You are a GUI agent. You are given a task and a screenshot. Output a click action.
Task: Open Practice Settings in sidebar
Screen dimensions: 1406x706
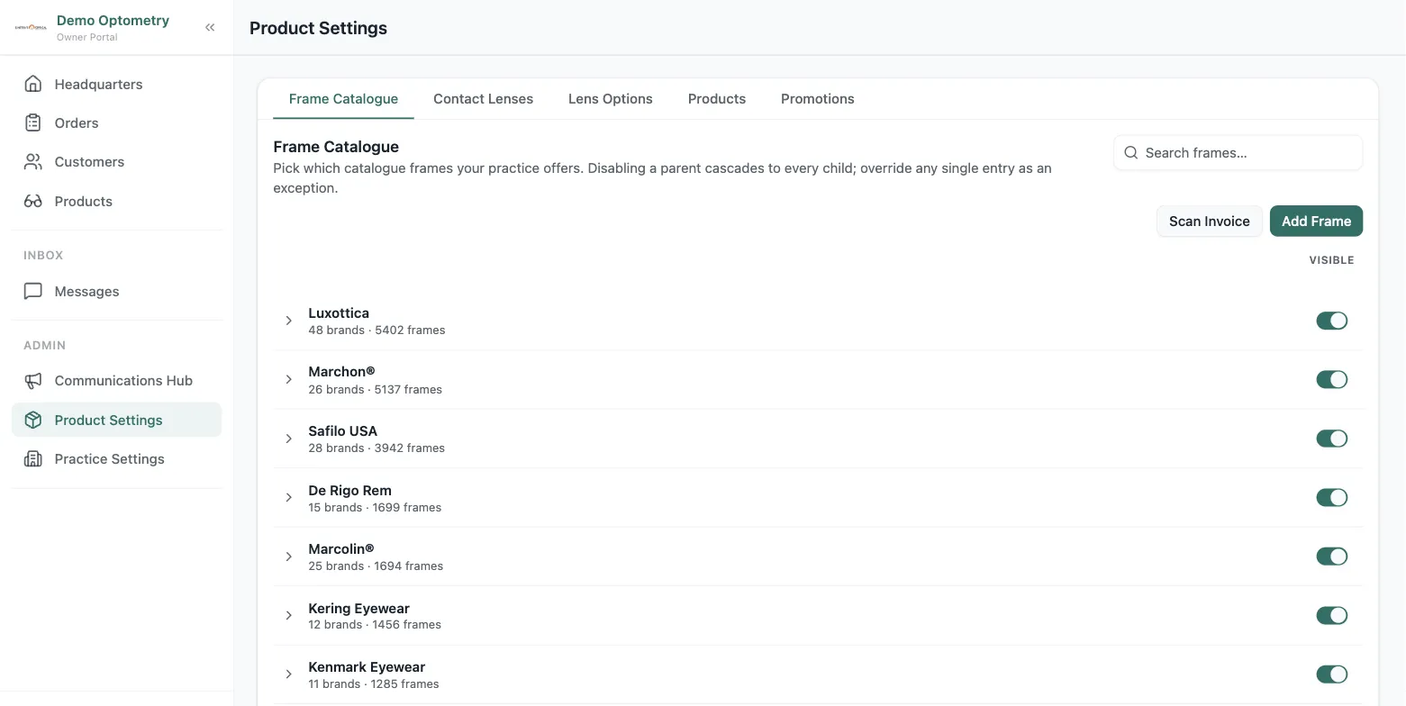point(116,459)
